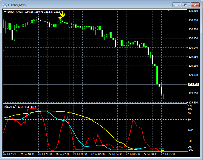Click the indicator scale value 80
Image resolution: width=203 pixels, height=160 pixels.
point(189,113)
